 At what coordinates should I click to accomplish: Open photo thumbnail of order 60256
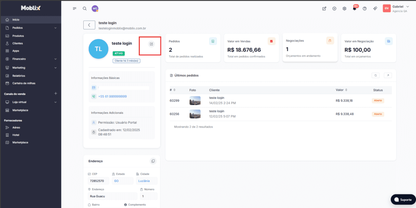coord(195,114)
